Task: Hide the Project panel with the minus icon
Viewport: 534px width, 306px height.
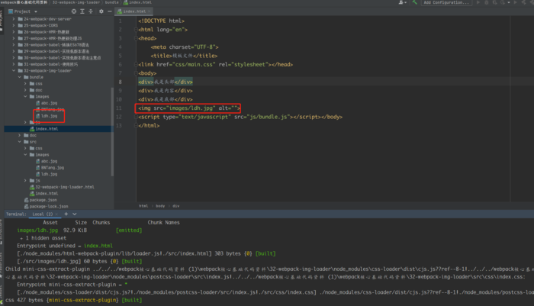Action: pos(110,11)
